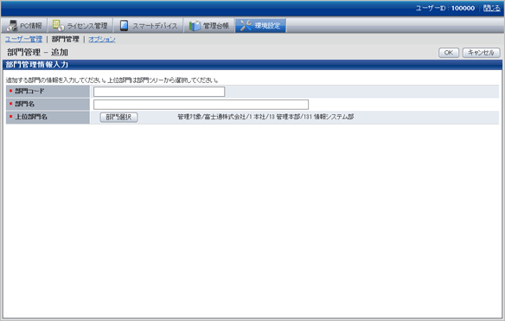
Task: Focus the 部門コード input field
Action: click(159, 92)
